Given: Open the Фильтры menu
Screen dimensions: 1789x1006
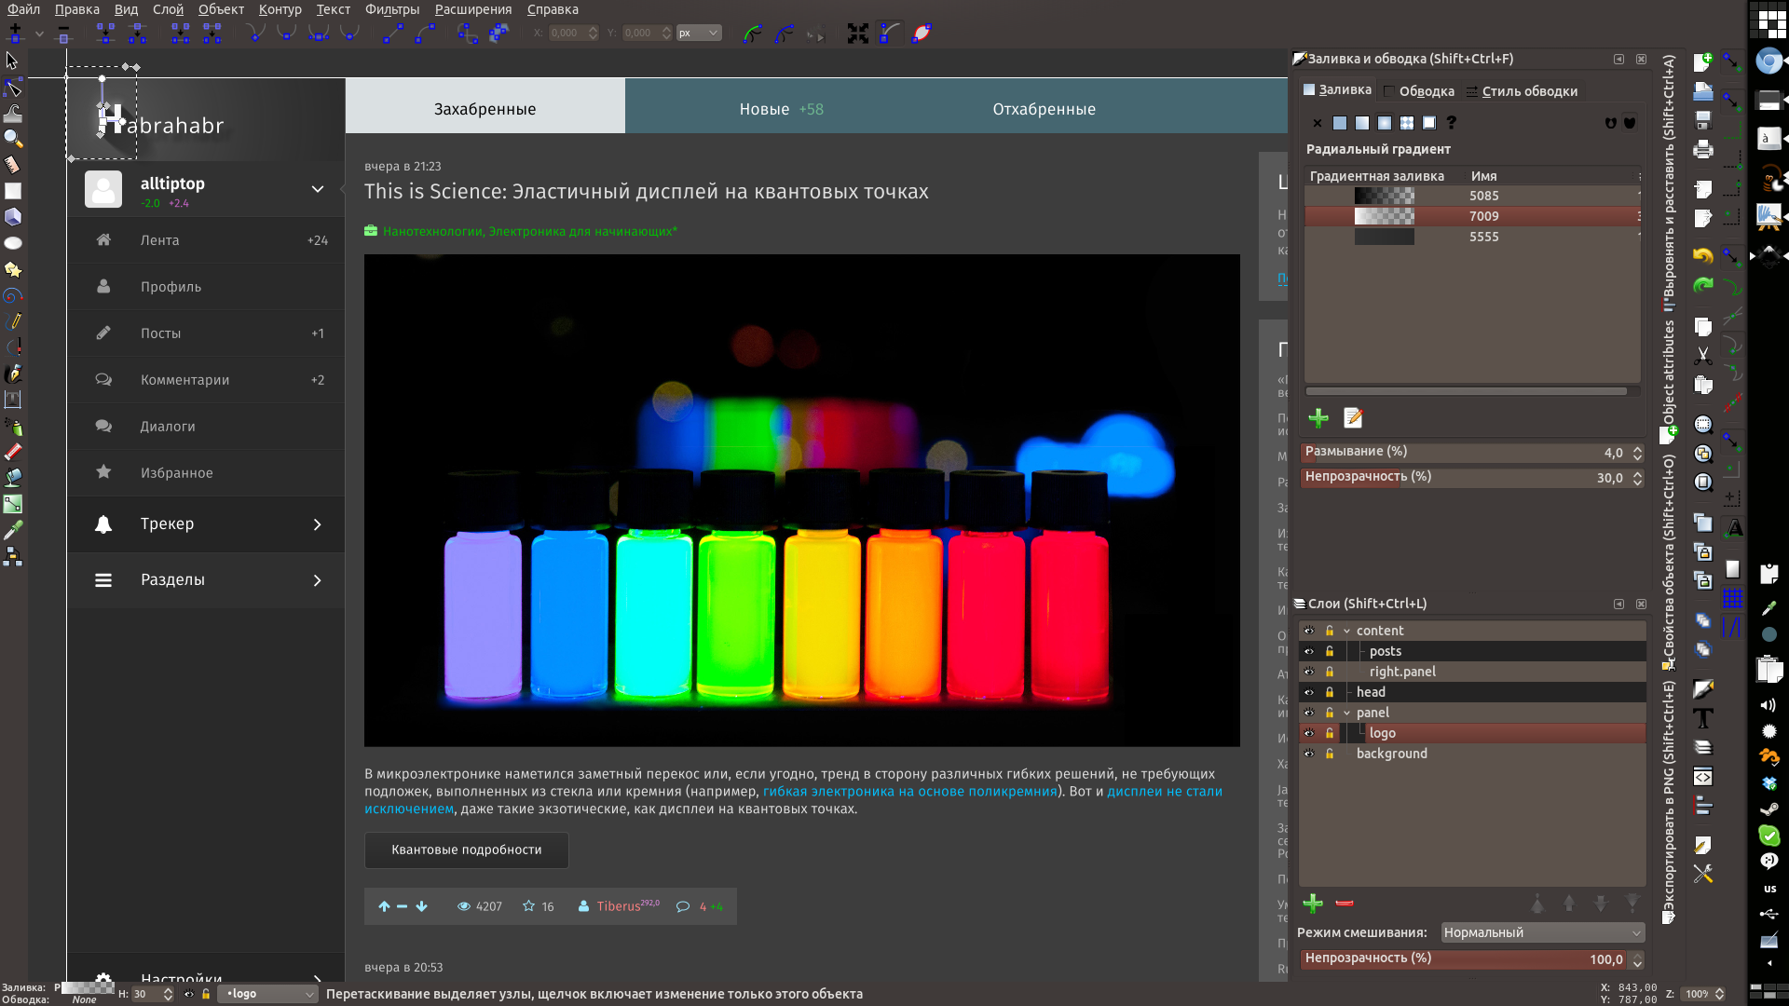Looking at the screenshot, I should pos(393,10).
